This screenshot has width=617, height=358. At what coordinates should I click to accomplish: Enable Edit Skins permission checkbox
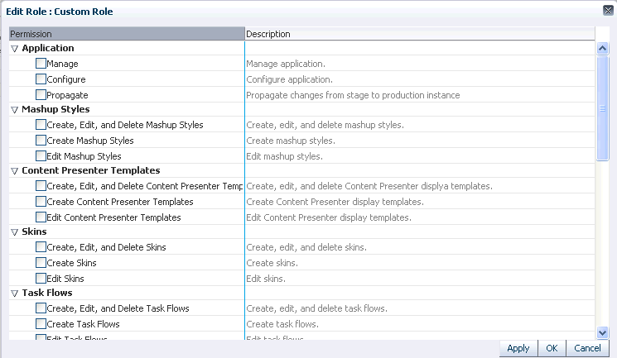[x=41, y=279]
